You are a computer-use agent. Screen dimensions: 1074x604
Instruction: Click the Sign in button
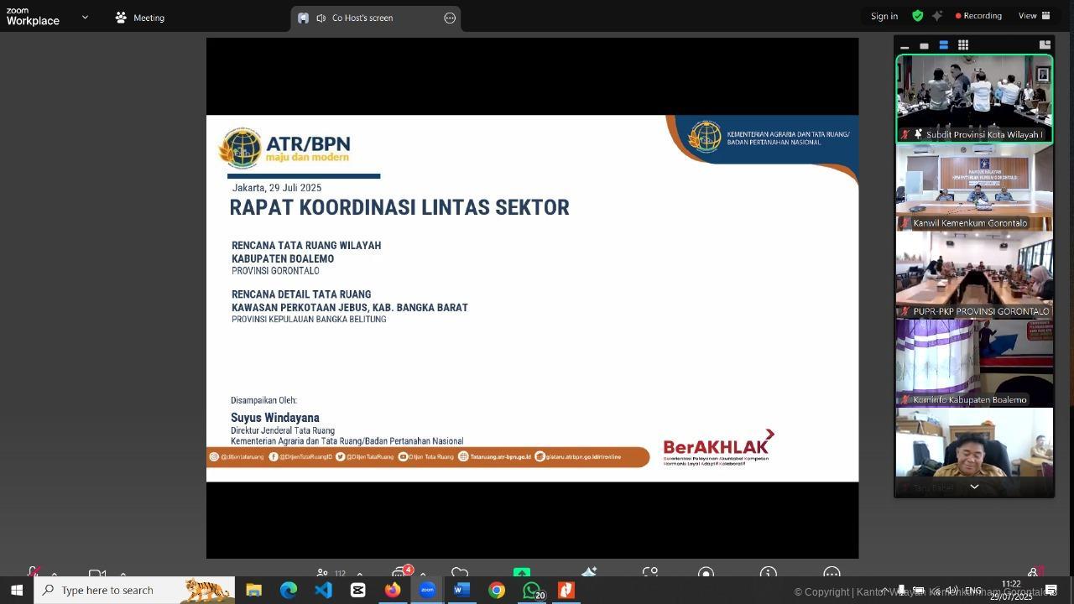pyautogui.click(x=884, y=16)
